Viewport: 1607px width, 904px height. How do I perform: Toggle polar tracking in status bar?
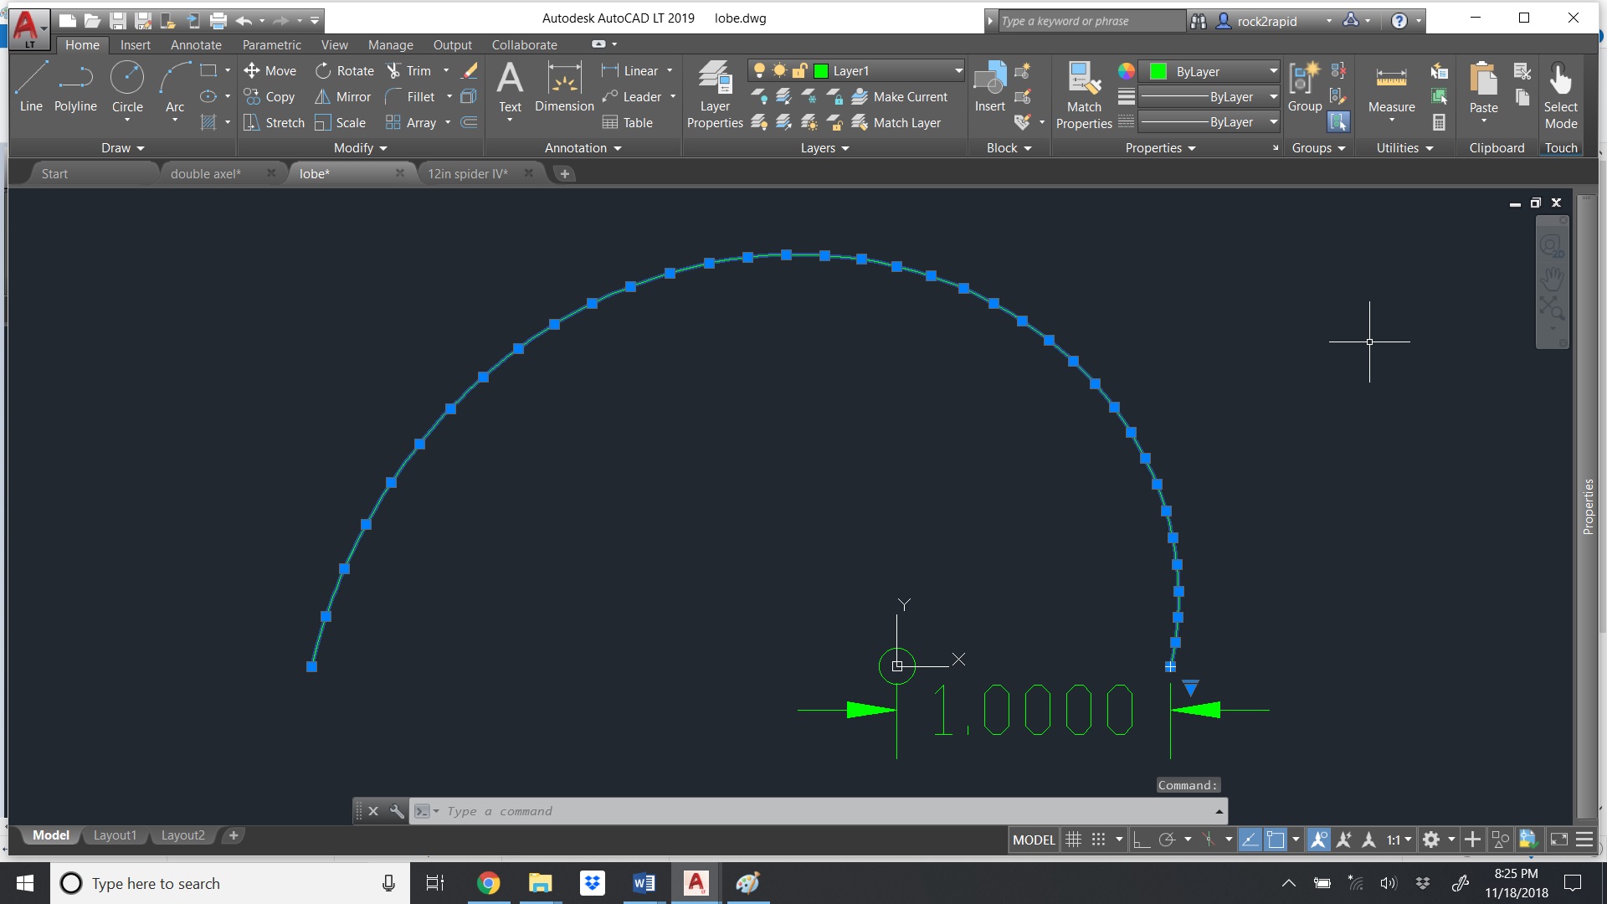click(x=1167, y=840)
